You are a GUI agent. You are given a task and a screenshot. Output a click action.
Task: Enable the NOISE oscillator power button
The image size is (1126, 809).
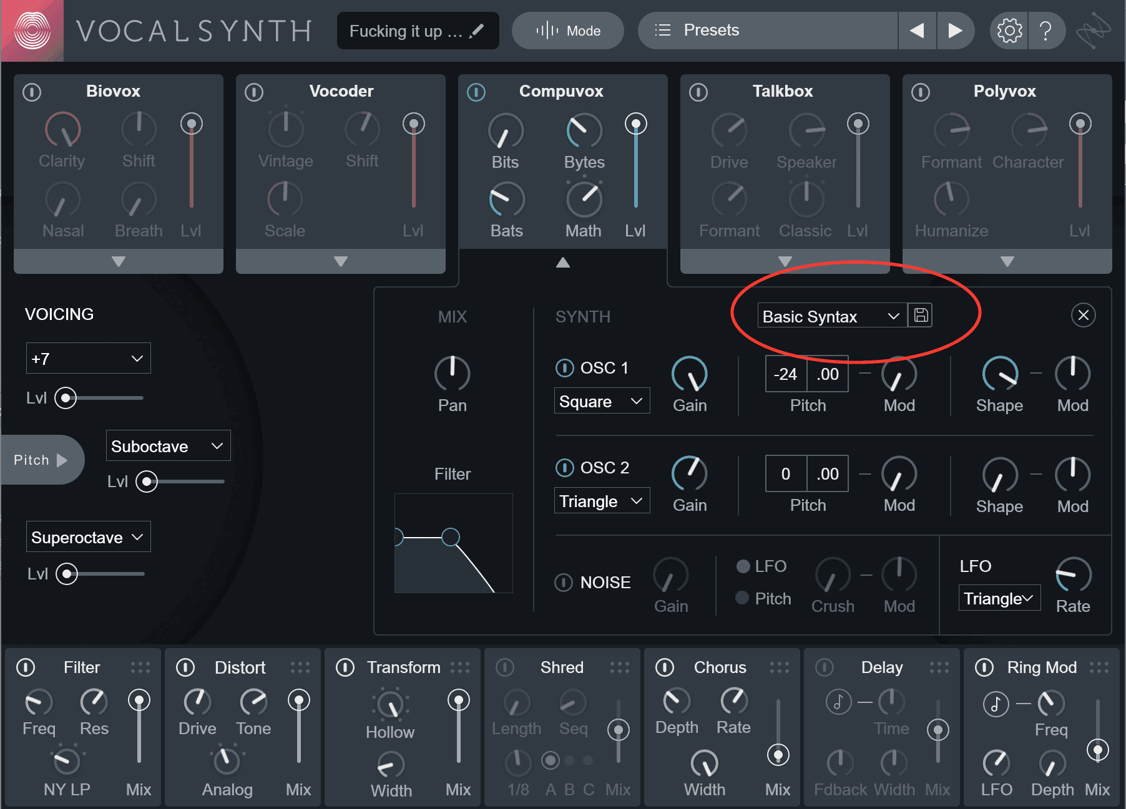pos(564,583)
